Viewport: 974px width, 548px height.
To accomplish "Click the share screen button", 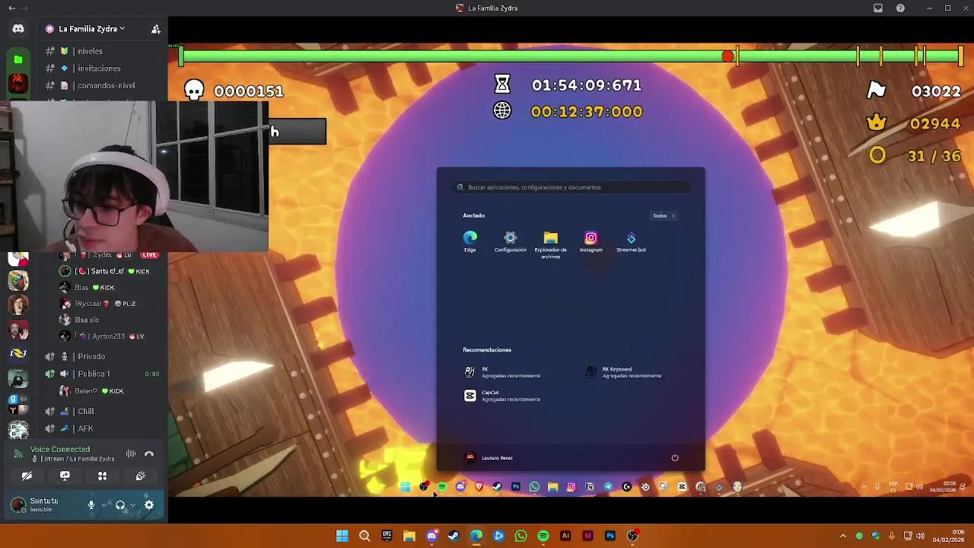I will (x=65, y=476).
